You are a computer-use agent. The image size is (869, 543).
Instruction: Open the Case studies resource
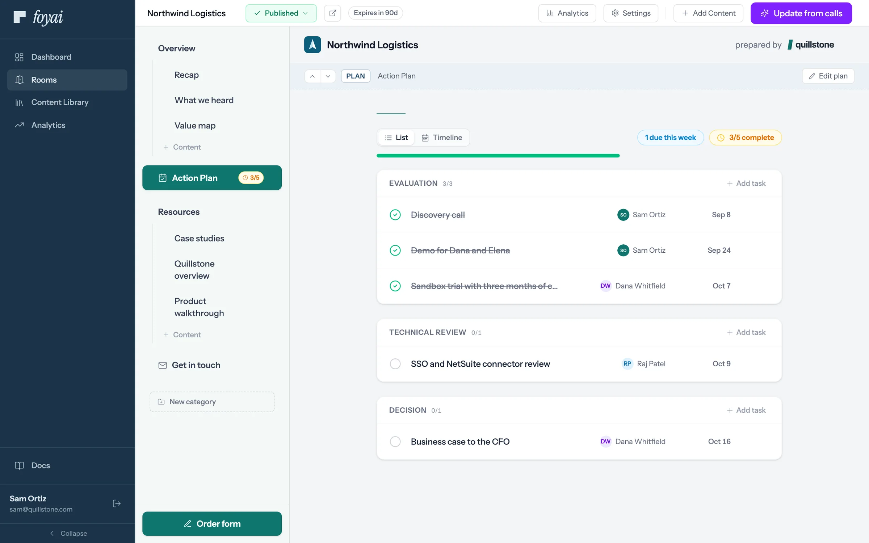tap(199, 239)
